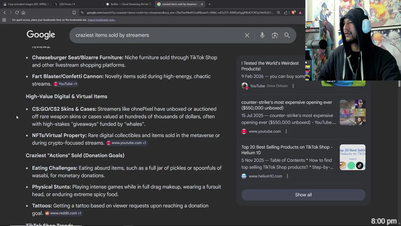Image resolution: width=401 pixels, height=226 pixels.
Task: Open the YouTube +1 source chip
Action: coord(65,84)
